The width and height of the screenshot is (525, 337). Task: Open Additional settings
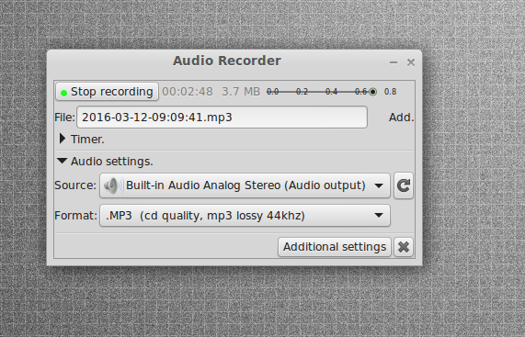pos(335,247)
